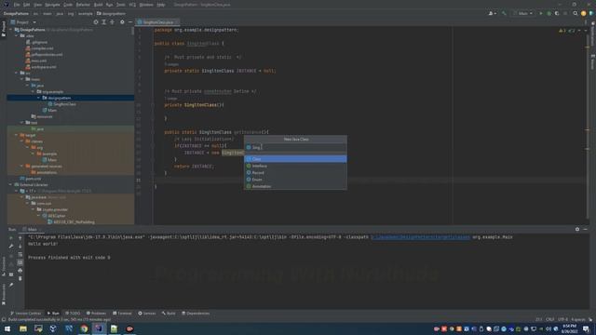Click the Build hammer icon
The width and height of the screenshot is (596, 335).
click(x=504, y=13)
